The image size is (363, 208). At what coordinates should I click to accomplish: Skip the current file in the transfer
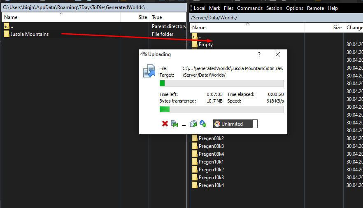coord(175,124)
